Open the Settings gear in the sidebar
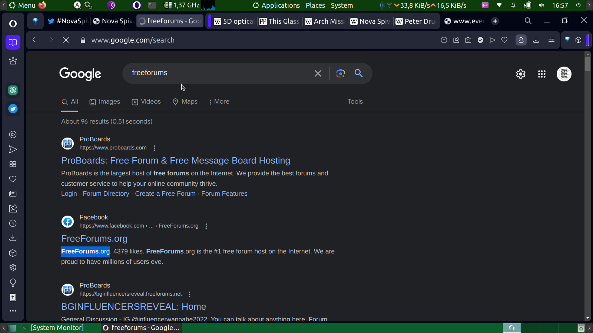Screen dimensions: 593x333 coord(13,268)
